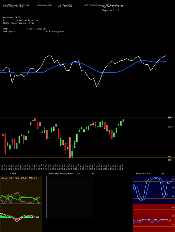Click the lowest red candlestick near 115.12
The height and width of the screenshot is (232, 175).
click(x=70, y=147)
